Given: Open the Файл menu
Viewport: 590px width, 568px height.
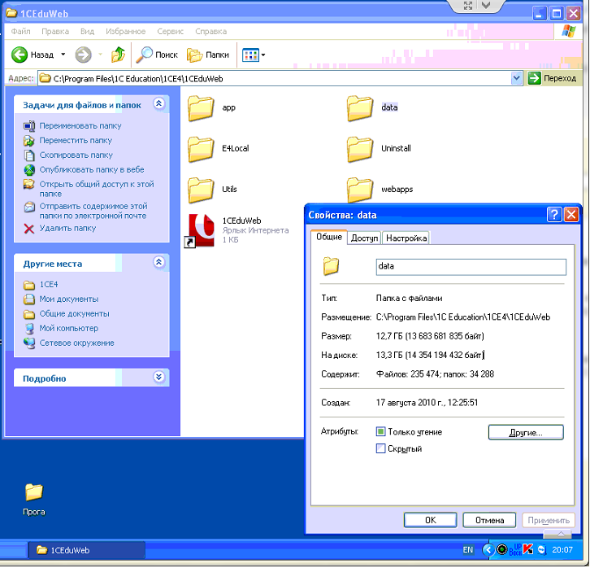Looking at the screenshot, I should (x=20, y=31).
